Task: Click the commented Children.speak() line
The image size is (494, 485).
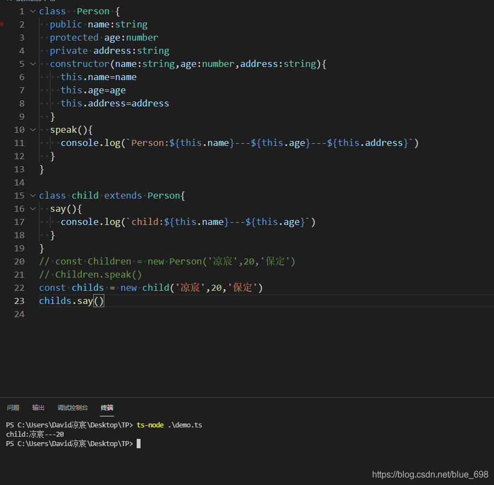Action: (91, 275)
